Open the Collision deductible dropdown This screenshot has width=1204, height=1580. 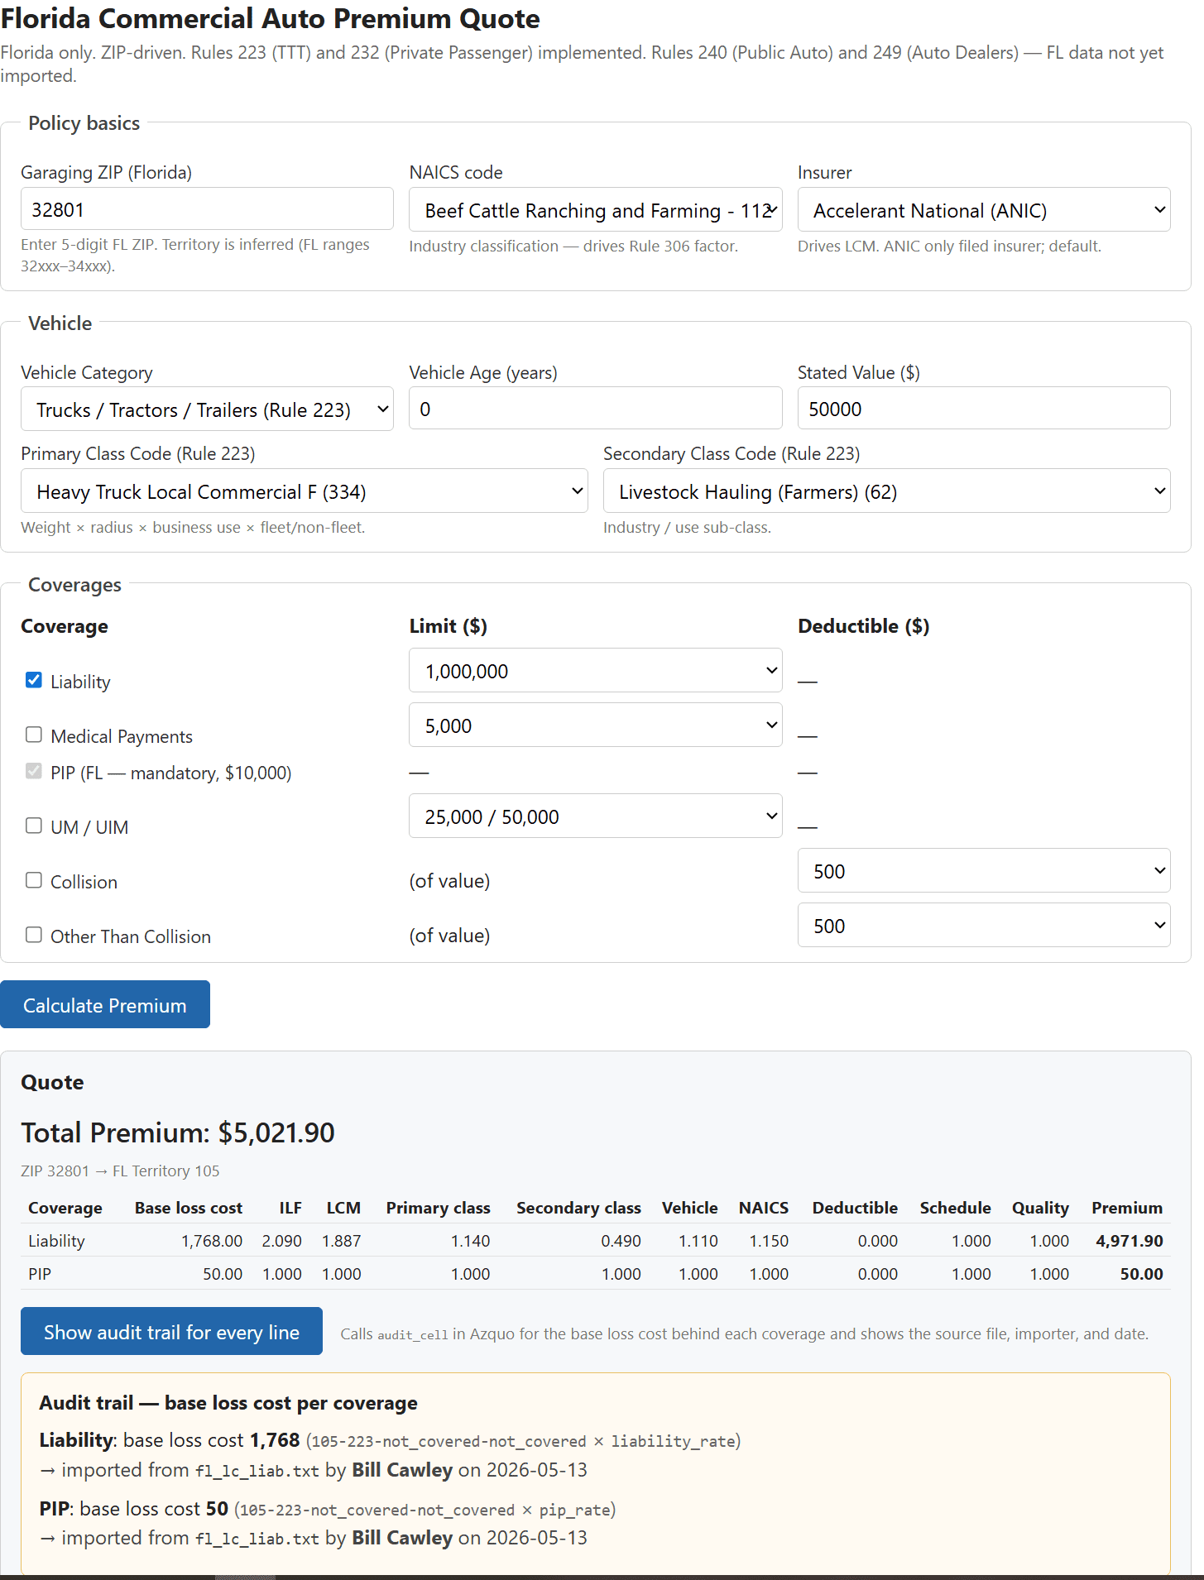click(x=984, y=871)
